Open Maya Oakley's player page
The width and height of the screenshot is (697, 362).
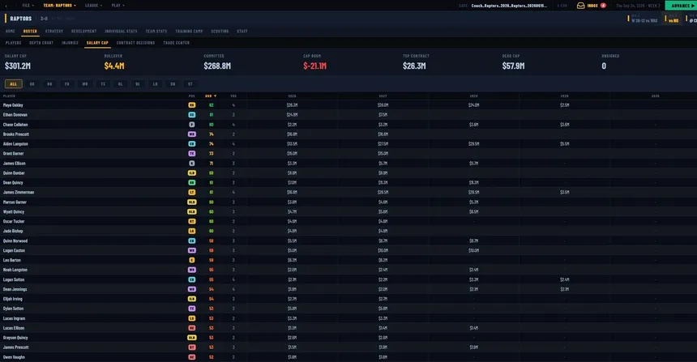point(13,105)
